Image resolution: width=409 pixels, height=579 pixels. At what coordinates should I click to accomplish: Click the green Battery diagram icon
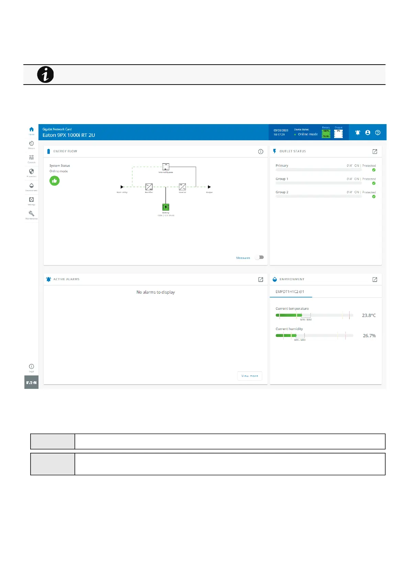click(166, 207)
